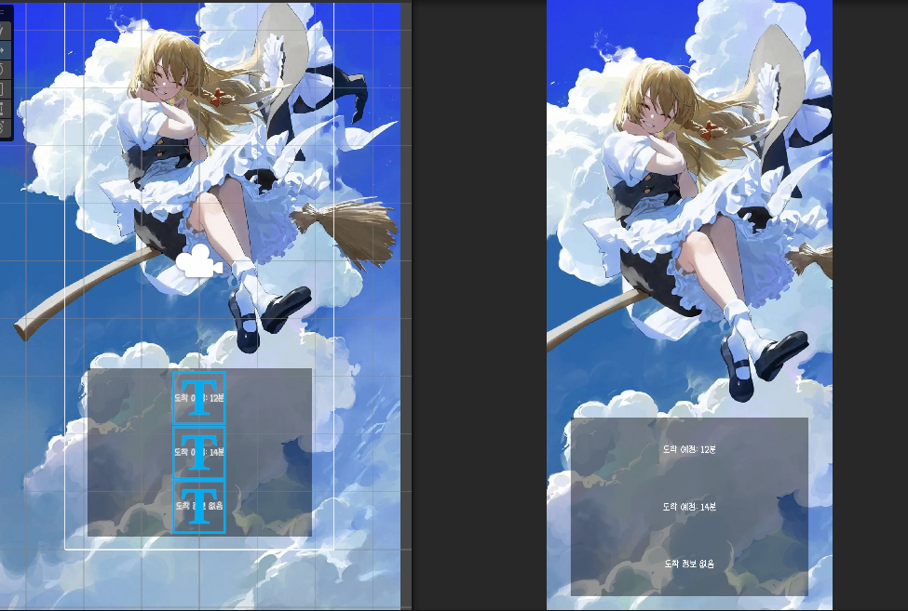Screen dimensions: 908x611
Task: Select the Rotate tool in the Scene tools overlay
Action: 5,70
